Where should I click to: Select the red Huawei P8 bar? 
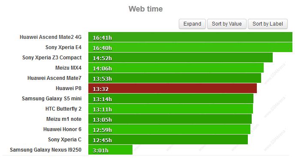[172, 88]
